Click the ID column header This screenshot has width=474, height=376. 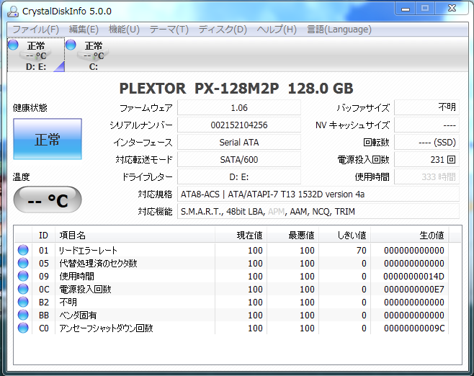coord(43,235)
